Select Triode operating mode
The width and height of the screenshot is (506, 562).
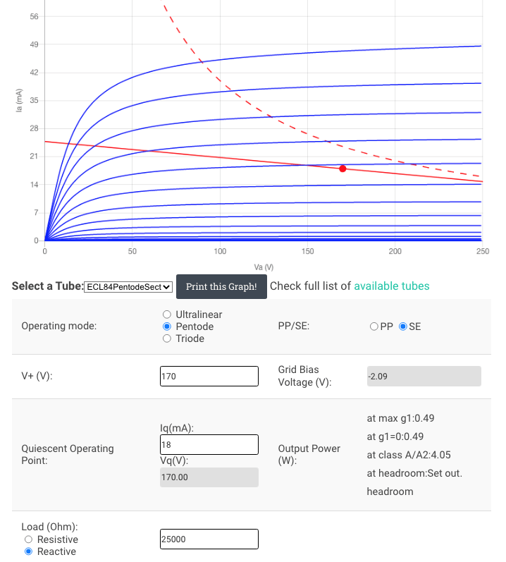(x=167, y=338)
